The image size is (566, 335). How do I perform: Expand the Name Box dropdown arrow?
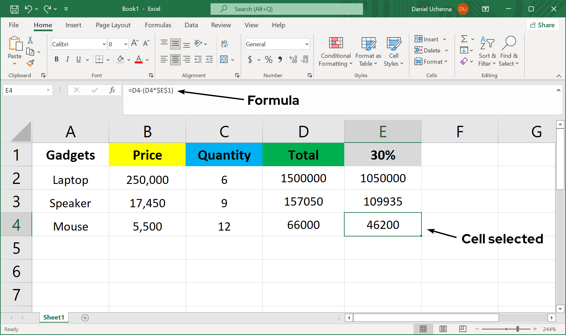[48, 90]
